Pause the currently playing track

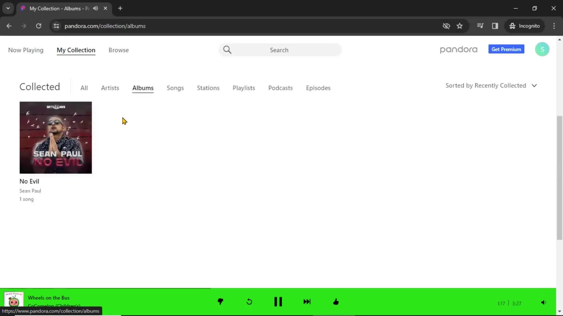(278, 301)
